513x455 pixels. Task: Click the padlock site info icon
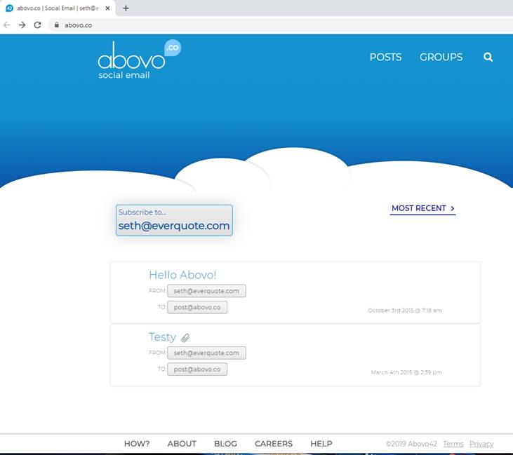(57, 25)
